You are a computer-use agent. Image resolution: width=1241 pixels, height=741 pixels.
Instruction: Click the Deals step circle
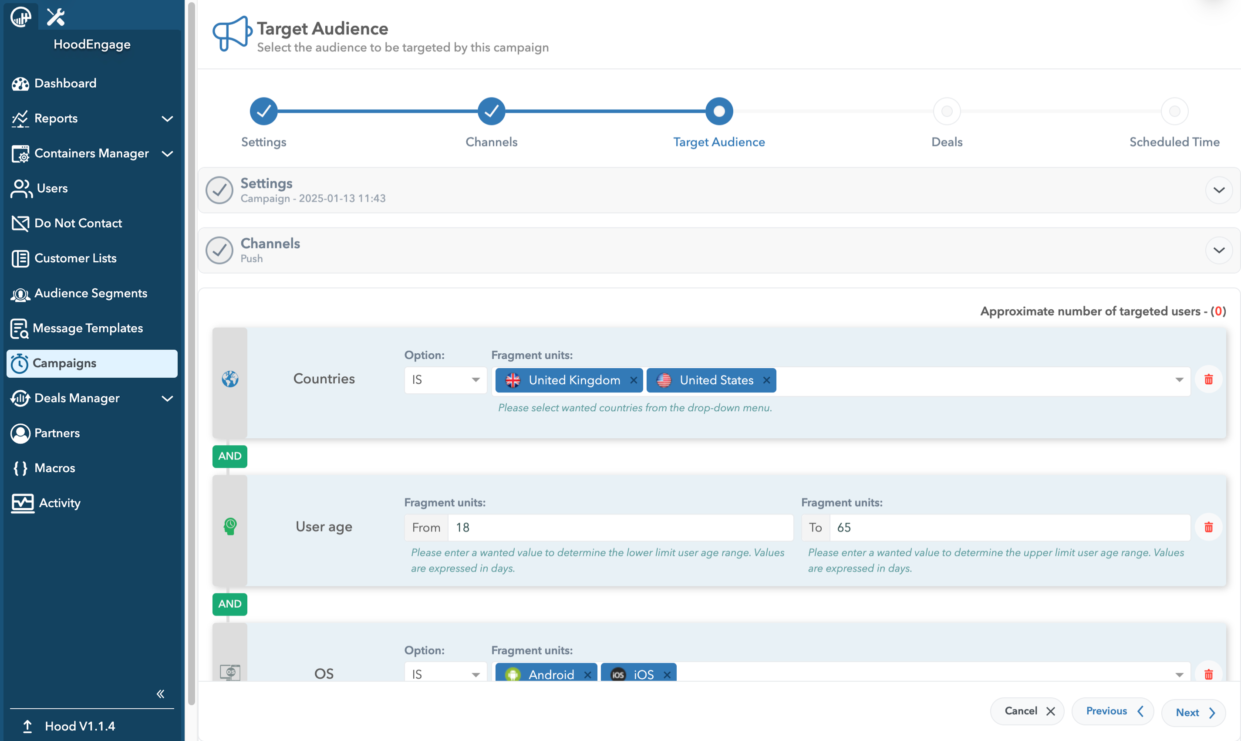tap(947, 112)
